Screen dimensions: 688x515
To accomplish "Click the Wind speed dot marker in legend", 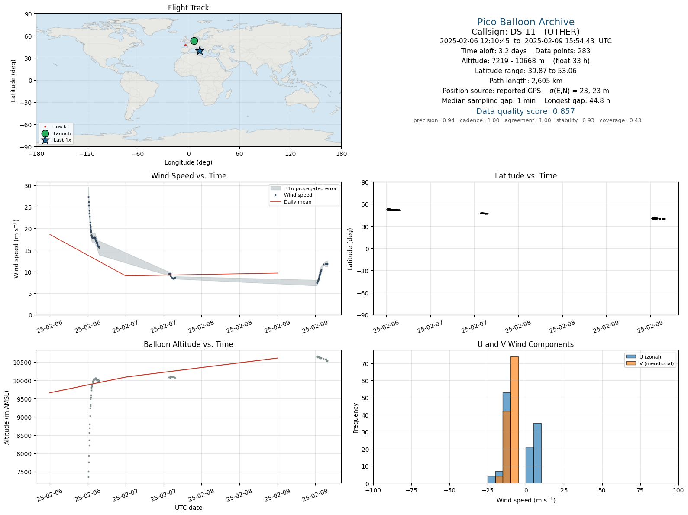I will click(x=276, y=195).
